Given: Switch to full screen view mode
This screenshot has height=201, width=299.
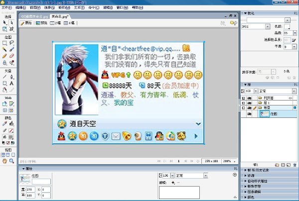Looking at the screenshot, I should click(13, 155).
